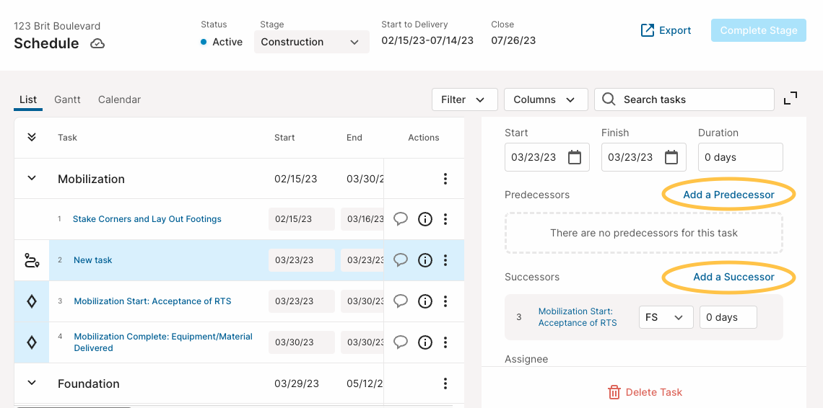Collapse the Foundation group
This screenshot has width=823, height=408.
click(x=32, y=383)
